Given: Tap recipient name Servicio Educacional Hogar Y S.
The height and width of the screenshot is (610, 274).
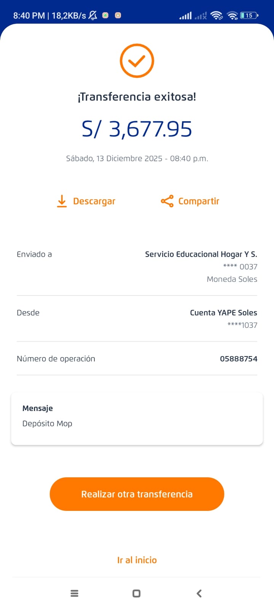Looking at the screenshot, I should pyautogui.click(x=201, y=254).
